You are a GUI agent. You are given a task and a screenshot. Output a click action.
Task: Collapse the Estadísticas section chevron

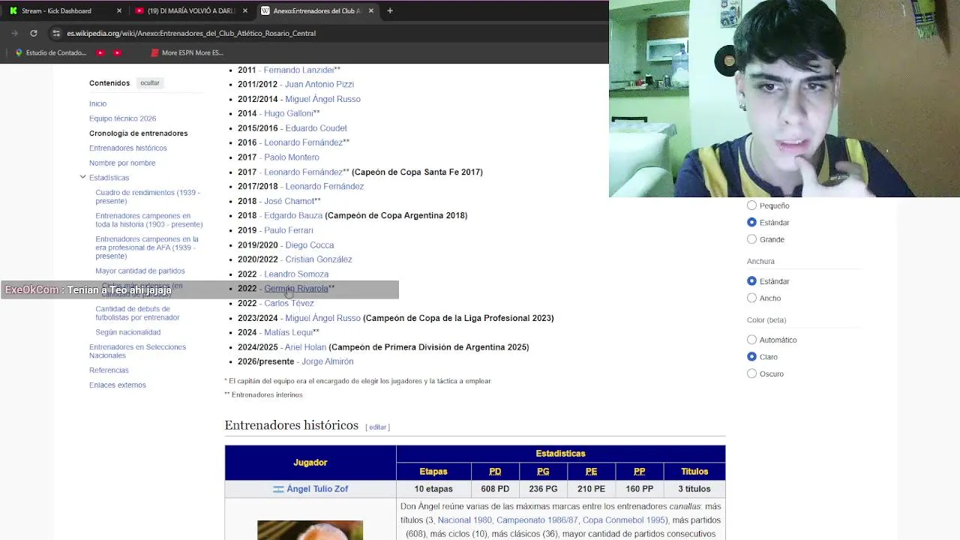(82, 177)
